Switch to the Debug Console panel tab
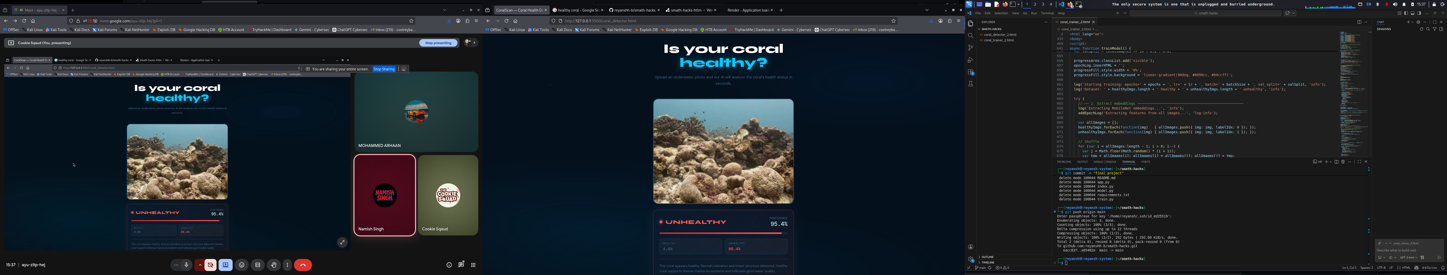1447x275 pixels. pyautogui.click(x=1105, y=162)
